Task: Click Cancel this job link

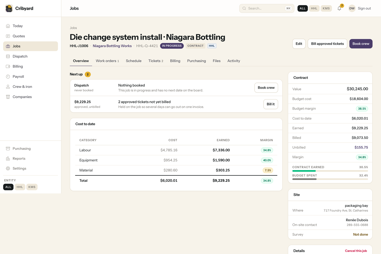Action: click(356, 251)
